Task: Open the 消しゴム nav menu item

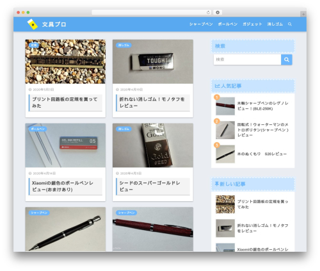Action: (275, 24)
